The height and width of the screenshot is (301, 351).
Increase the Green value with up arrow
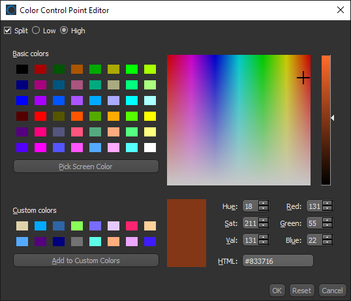328,221
